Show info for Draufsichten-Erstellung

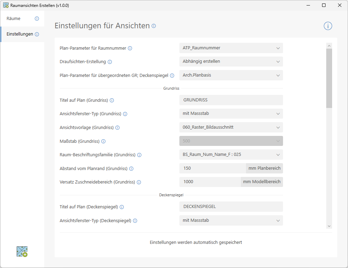click(x=110, y=62)
